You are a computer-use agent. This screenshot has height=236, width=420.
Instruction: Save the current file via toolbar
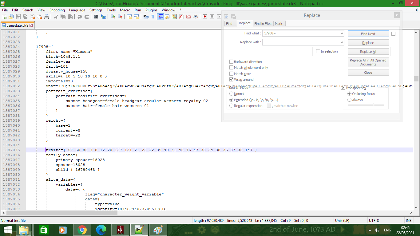coord(18,17)
